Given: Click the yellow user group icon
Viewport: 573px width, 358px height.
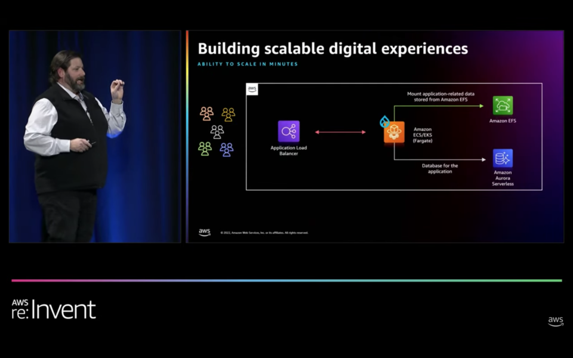Looking at the screenshot, I should pos(229,115).
